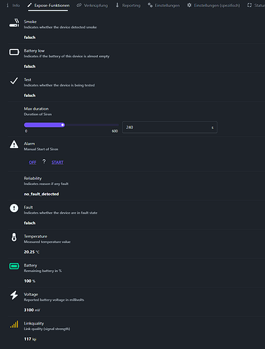Open the Info tab

13,5
